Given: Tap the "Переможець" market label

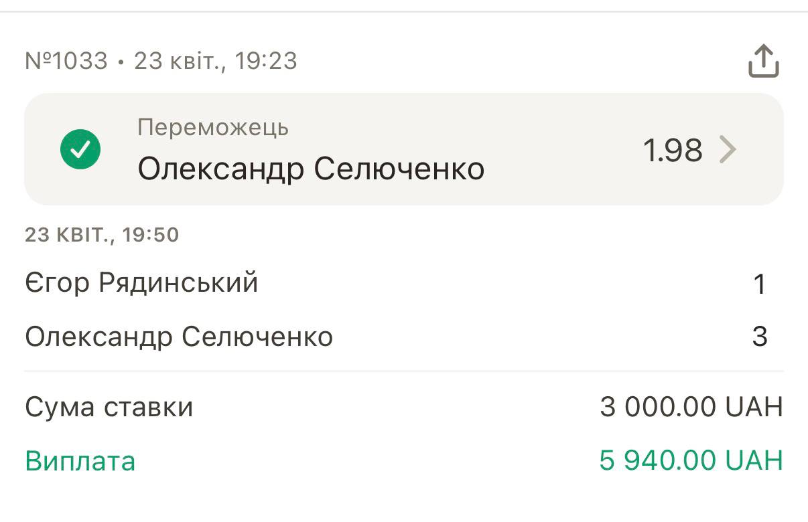Looking at the screenshot, I should pos(213,127).
